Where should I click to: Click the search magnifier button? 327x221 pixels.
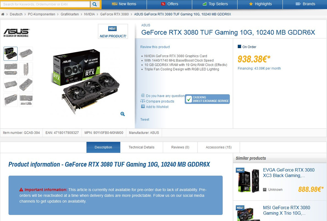(x=95, y=4)
